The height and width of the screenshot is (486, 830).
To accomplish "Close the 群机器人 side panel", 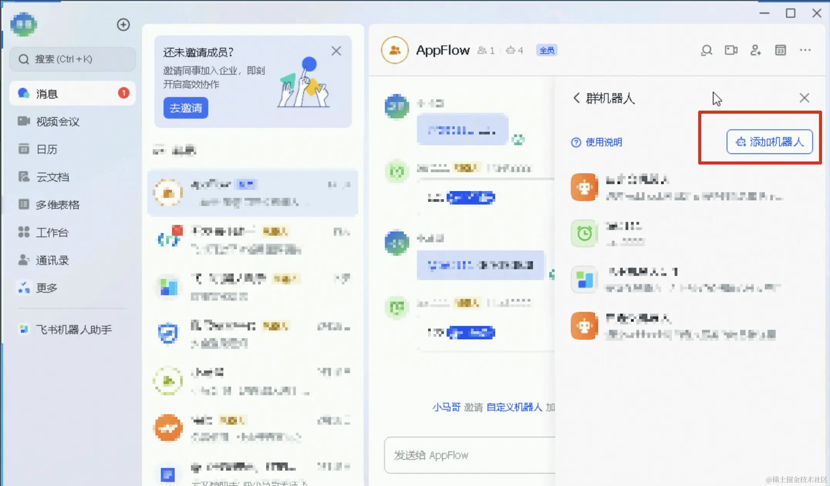I will point(804,98).
